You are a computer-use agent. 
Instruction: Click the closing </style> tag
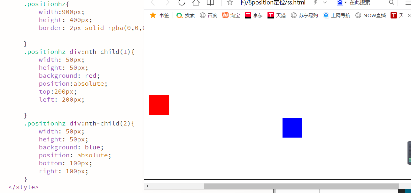23,187
